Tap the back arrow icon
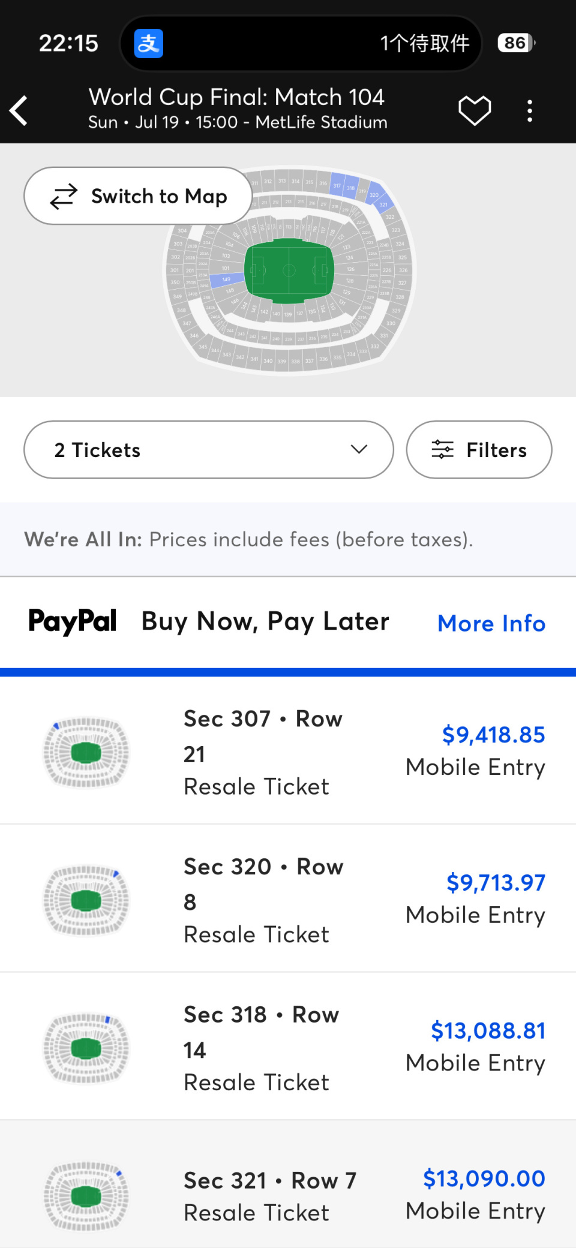576x1248 pixels. [19, 110]
